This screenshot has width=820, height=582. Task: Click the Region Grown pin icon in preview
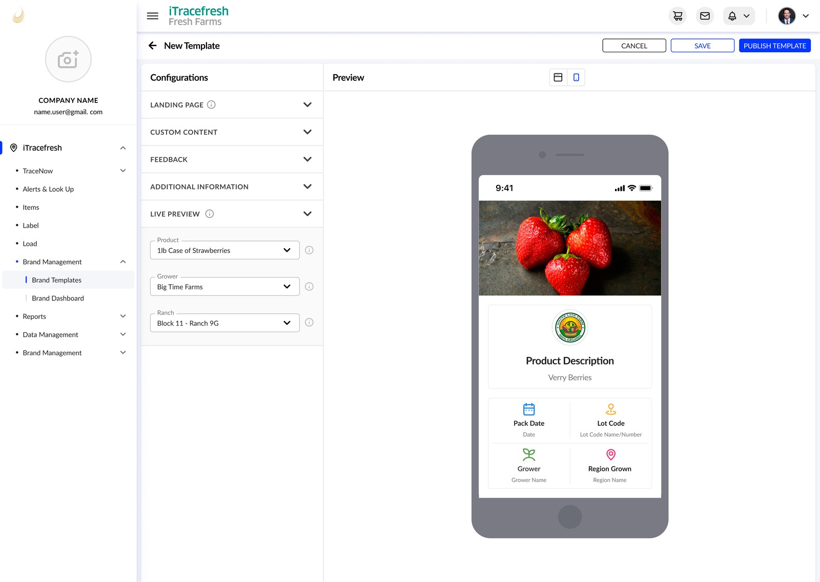[x=611, y=455]
